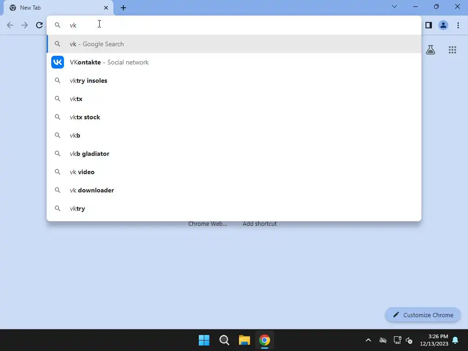The image size is (468, 351).
Task: Click the Chrome taskbar icon
Action: point(265,340)
